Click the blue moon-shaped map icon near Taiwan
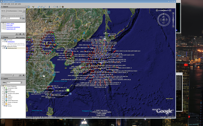The height and width of the screenshot is (126, 203). (70, 94)
